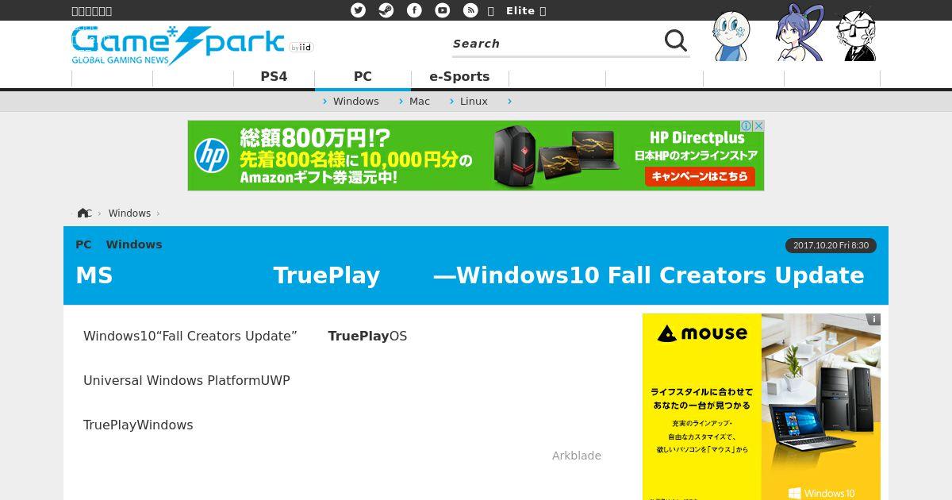Open the PC navigation tab
The width and height of the screenshot is (952, 500).
pos(363,77)
